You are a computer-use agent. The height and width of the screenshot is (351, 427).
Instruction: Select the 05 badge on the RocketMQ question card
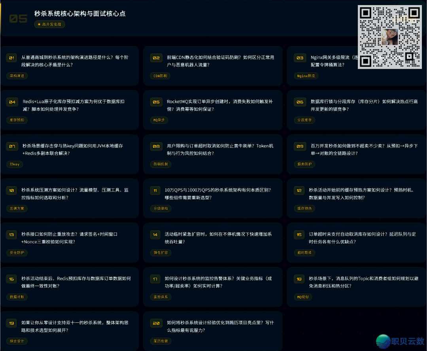[x=156, y=102]
